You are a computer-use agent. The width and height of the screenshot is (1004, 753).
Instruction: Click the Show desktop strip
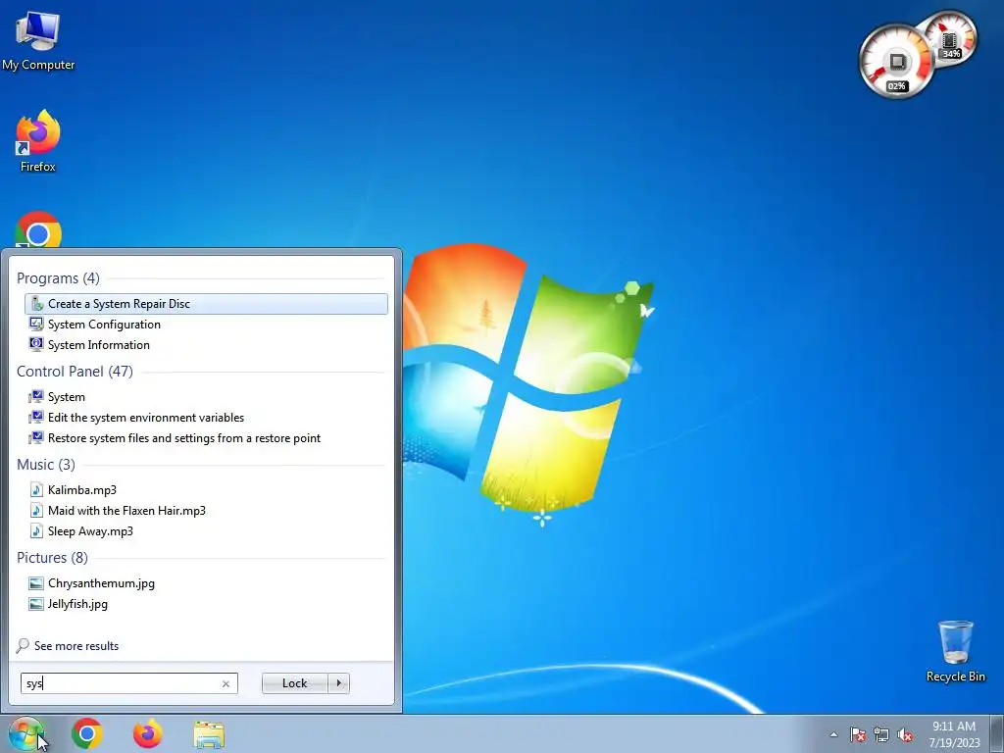[x=997, y=733]
